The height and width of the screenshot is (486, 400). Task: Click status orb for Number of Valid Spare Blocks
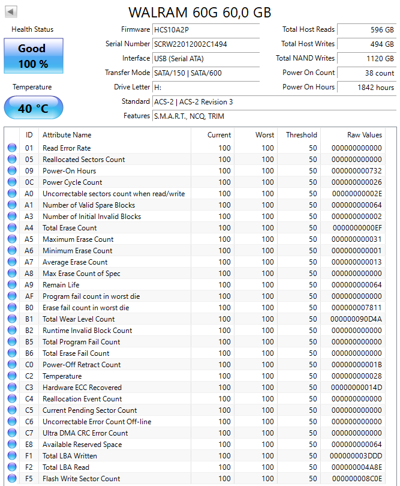pos(12,205)
